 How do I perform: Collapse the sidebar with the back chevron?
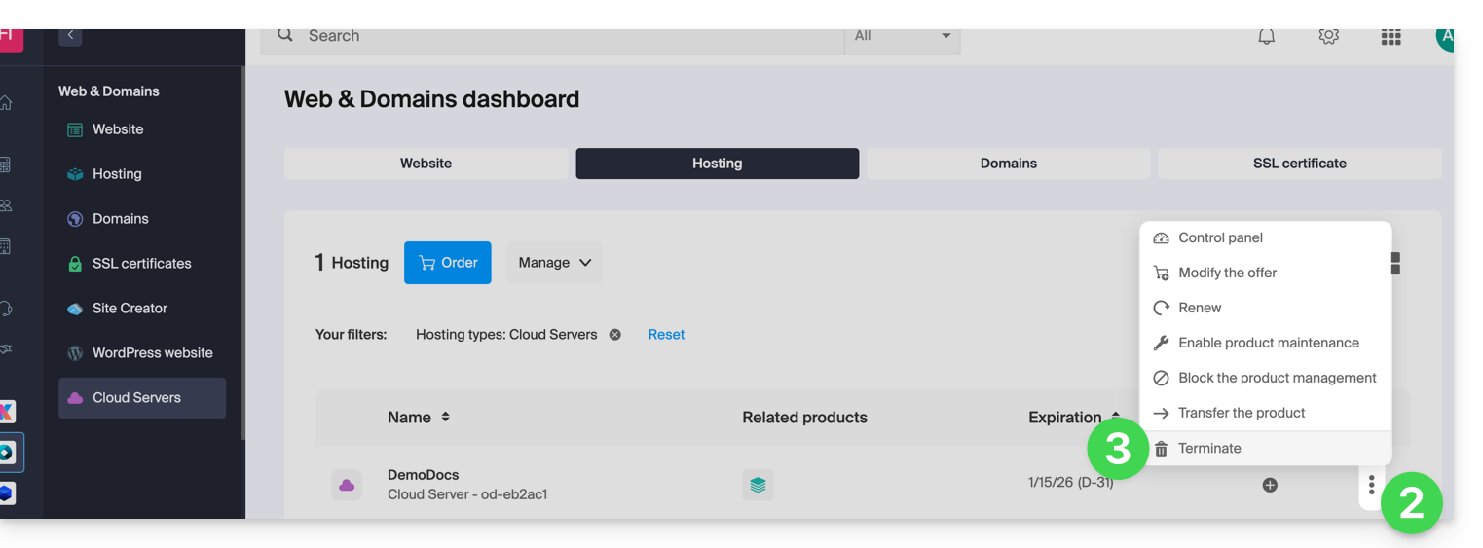click(70, 35)
